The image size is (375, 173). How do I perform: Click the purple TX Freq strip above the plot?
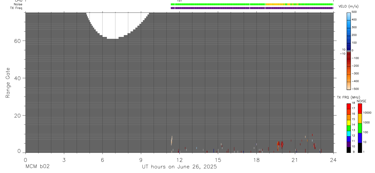coord(252,8)
